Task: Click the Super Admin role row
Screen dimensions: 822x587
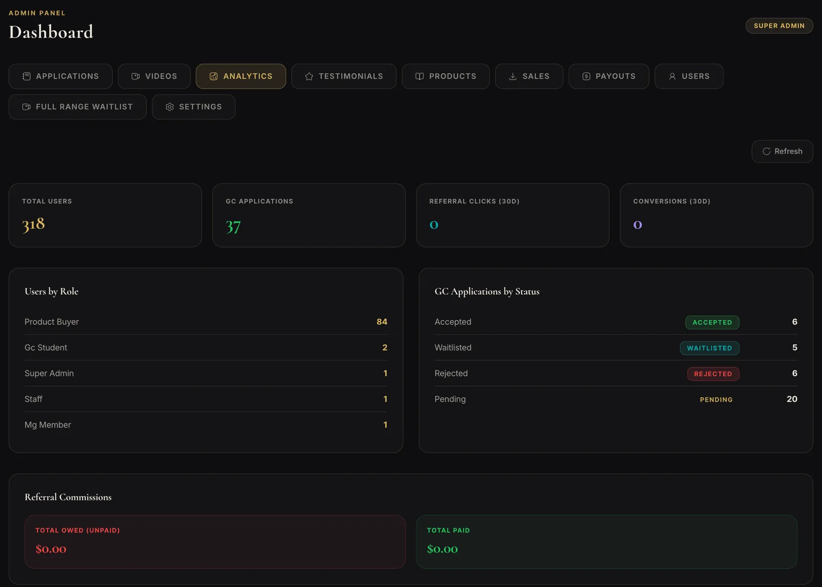Action: tap(206, 373)
